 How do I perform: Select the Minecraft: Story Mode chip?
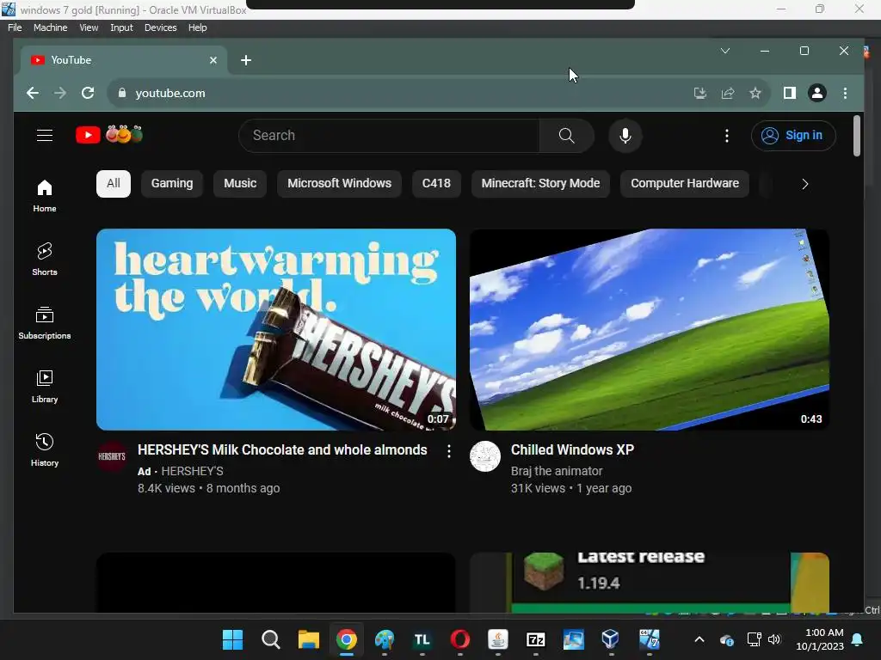pyautogui.click(x=540, y=184)
